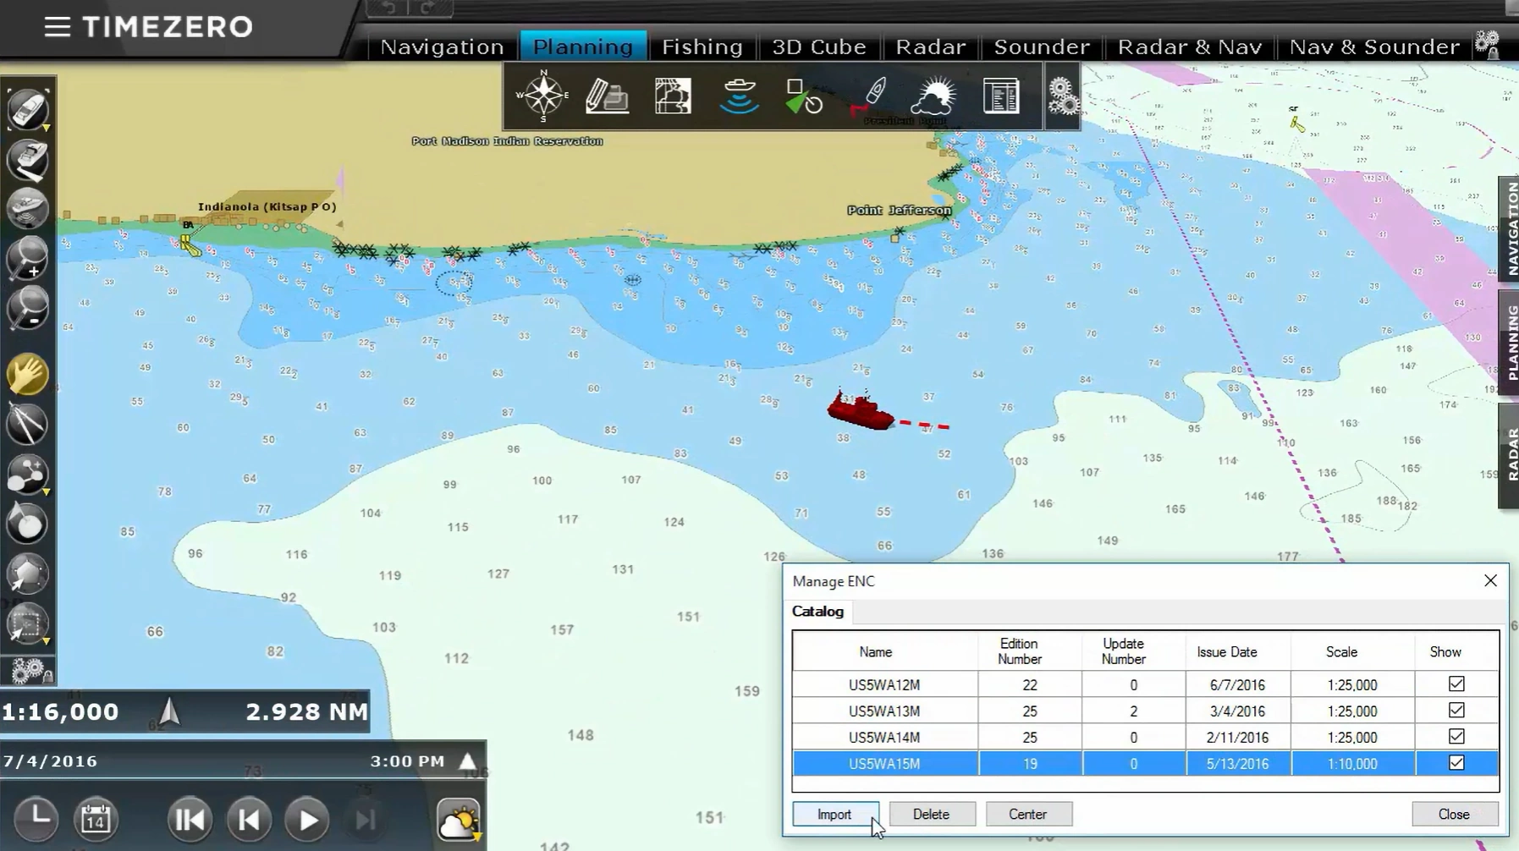Open the lists panel ribbon icon

pyautogui.click(x=1001, y=96)
